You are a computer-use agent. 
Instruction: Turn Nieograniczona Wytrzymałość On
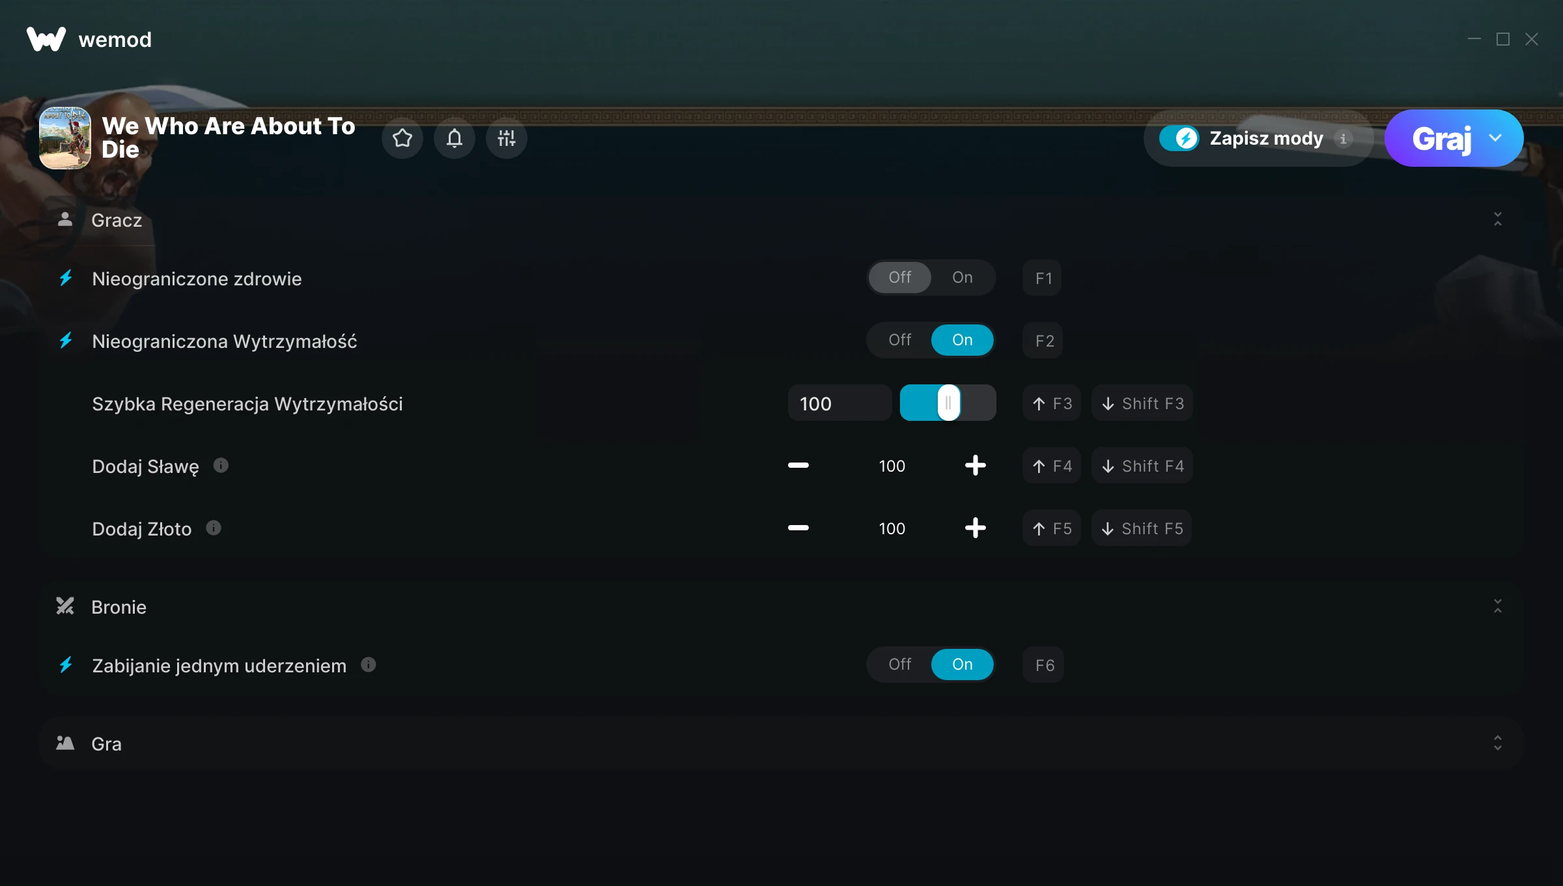coord(963,340)
